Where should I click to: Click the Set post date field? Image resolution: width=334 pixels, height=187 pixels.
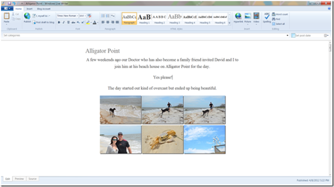pyautogui.click(x=310, y=35)
